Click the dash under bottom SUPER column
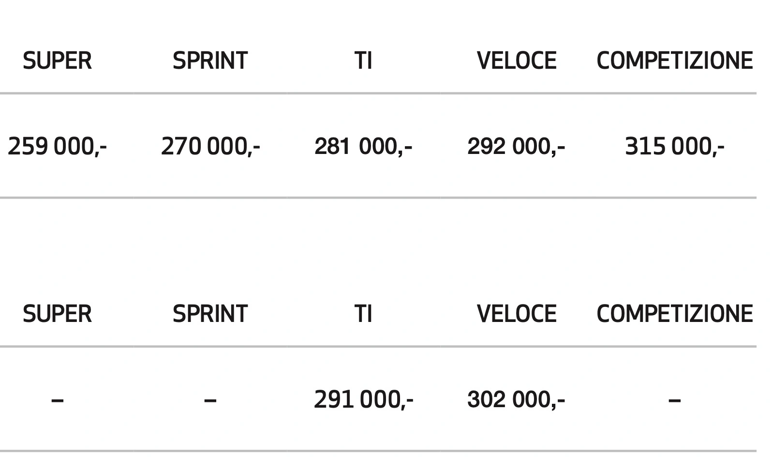The width and height of the screenshot is (772, 458). coord(57,400)
